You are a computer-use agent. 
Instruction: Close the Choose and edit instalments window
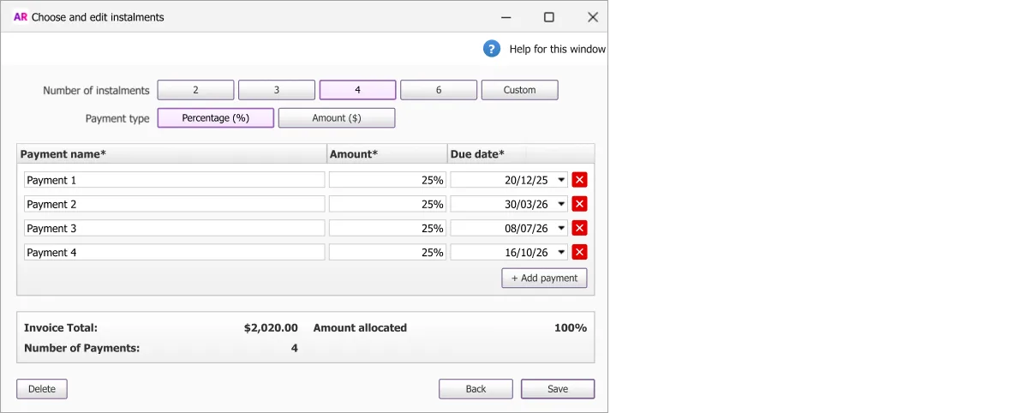pyautogui.click(x=593, y=17)
